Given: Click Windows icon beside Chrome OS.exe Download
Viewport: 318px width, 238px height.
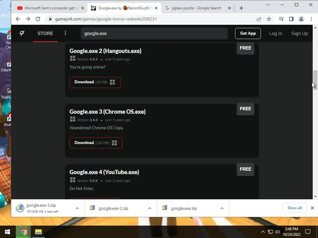Looking at the screenshot, I should [114, 143].
